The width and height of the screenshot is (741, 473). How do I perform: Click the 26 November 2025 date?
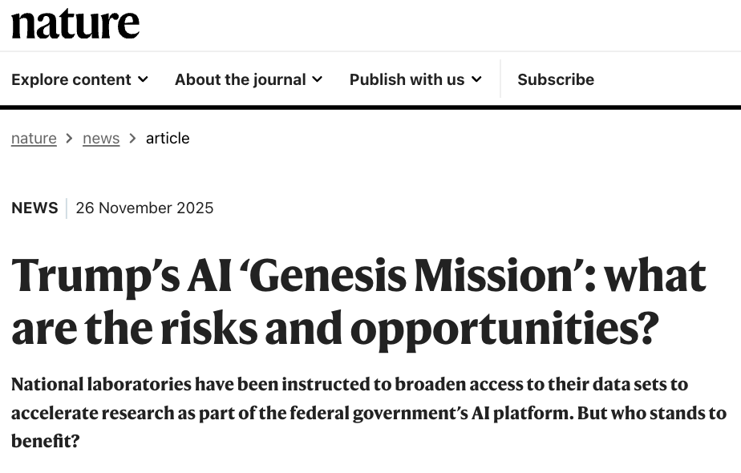coord(144,208)
